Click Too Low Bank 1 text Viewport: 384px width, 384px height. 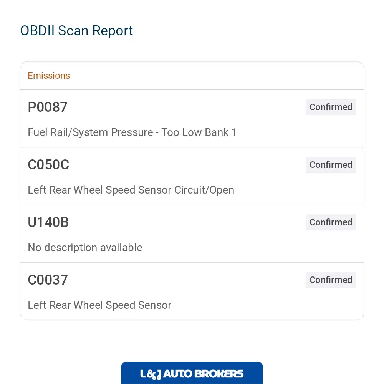point(199,132)
